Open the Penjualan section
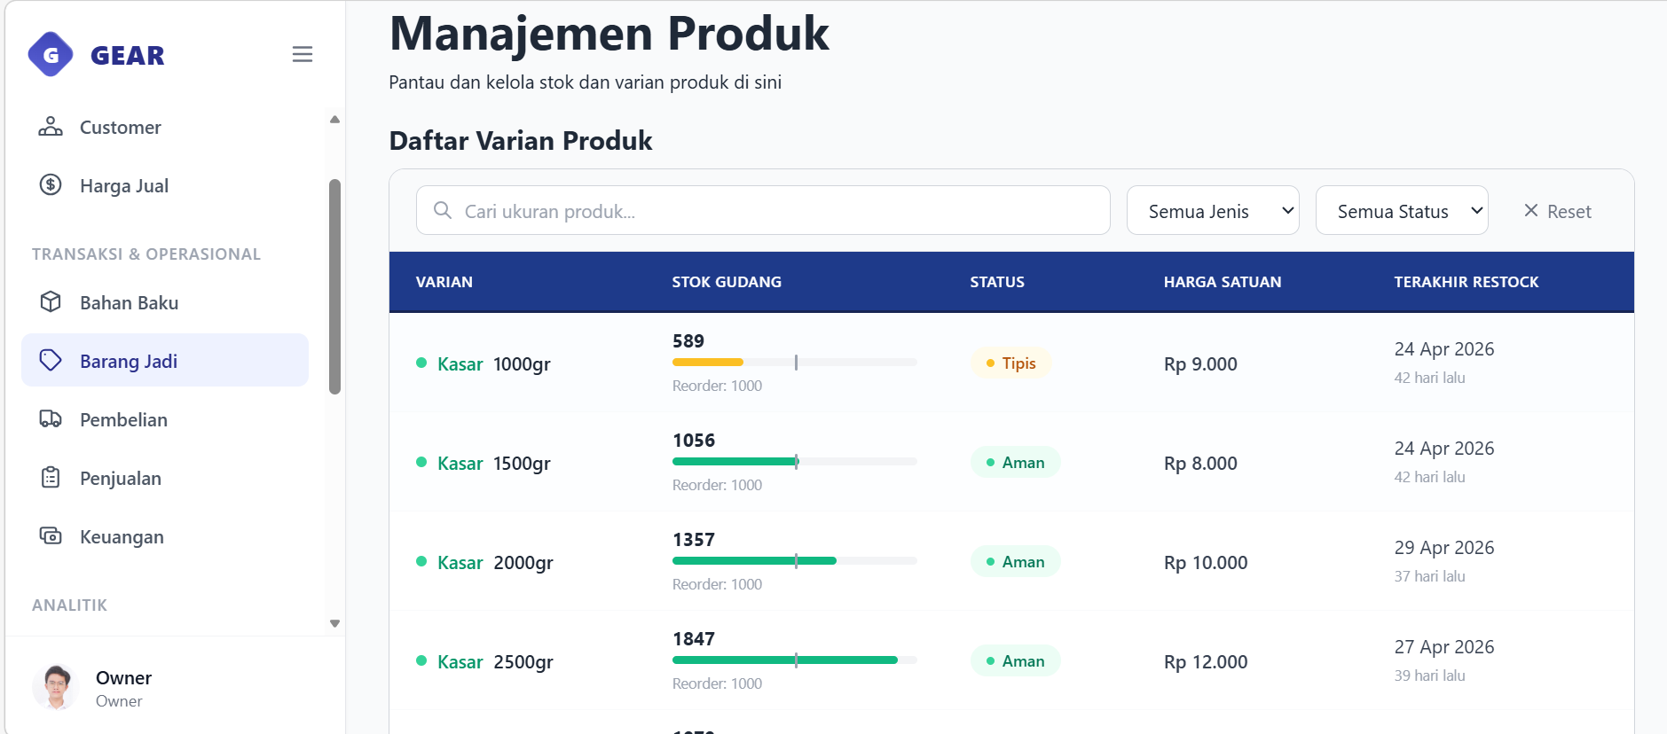Image resolution: width=1667 pixels, height=734 pixels. coord(165,478)
